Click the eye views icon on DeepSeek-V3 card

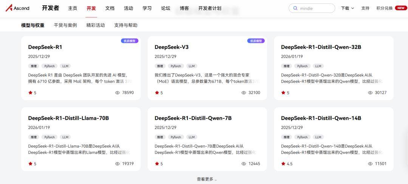[244, 93]
